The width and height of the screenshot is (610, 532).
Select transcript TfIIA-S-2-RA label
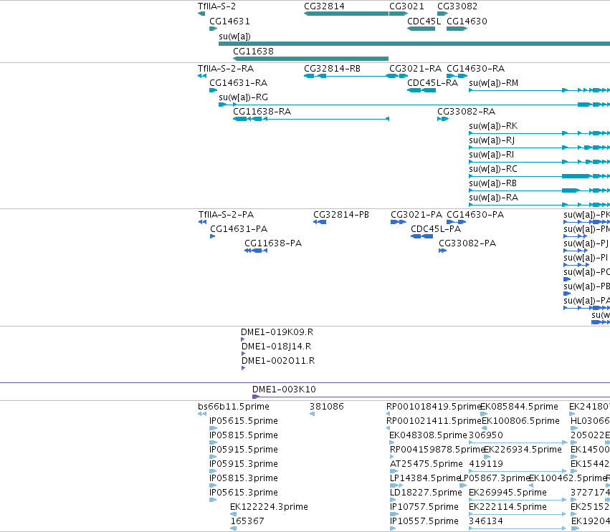(226, 69)
